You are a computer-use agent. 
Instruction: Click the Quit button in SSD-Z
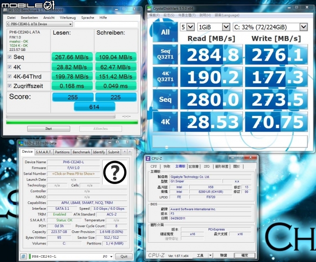[x=124, y=257]
